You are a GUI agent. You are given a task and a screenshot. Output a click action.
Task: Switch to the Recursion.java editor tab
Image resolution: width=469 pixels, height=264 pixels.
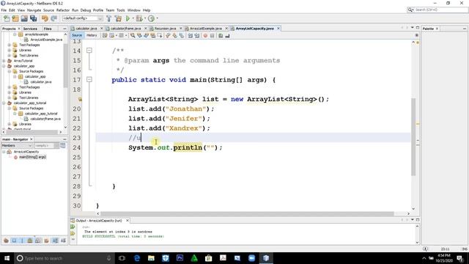tap(165, 29)
